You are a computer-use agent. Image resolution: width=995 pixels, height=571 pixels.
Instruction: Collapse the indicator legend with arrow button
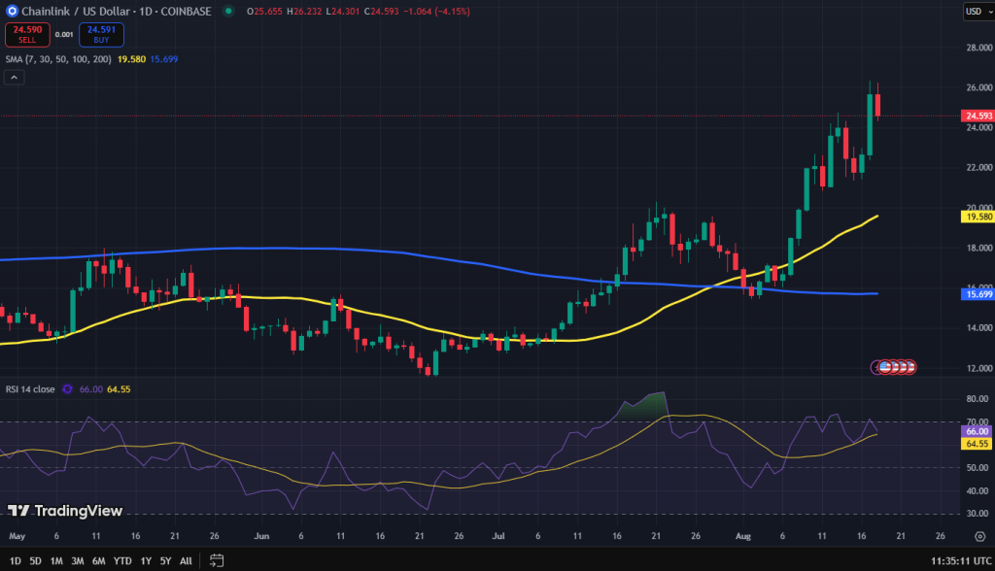(14, 76)
